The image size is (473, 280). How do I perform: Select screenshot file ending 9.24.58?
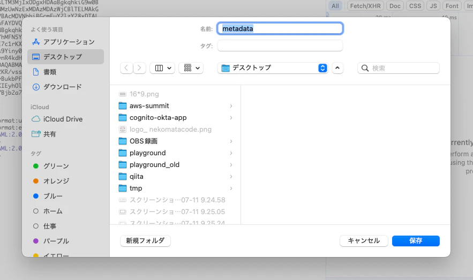tap(176, 200)
